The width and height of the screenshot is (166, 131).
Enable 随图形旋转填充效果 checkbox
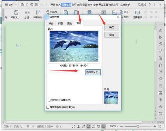point(48,107)
